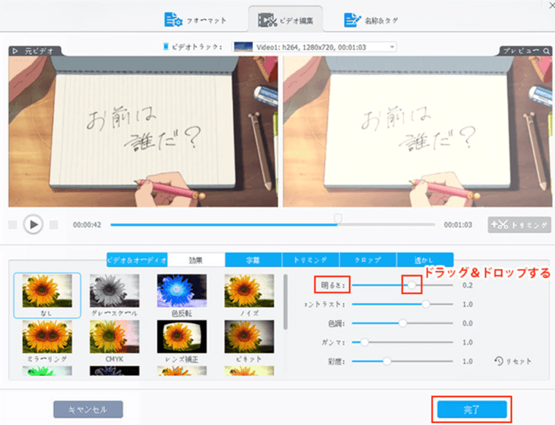Switch to the 字幕 subtitle tab
The height and width of the screenshot is (425, 555).
[x=253, y=260]
